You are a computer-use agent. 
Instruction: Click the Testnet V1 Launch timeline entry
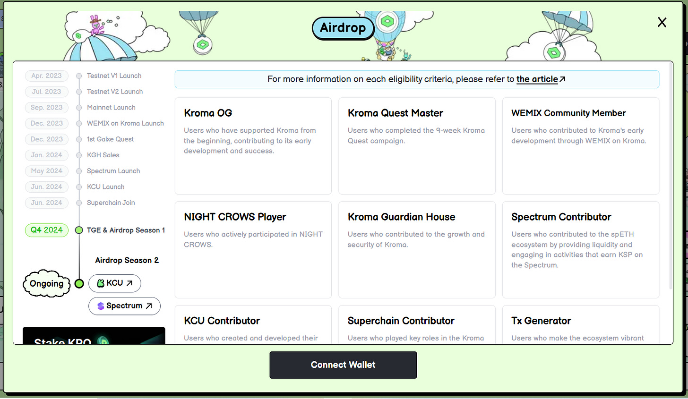pos(114,76)
